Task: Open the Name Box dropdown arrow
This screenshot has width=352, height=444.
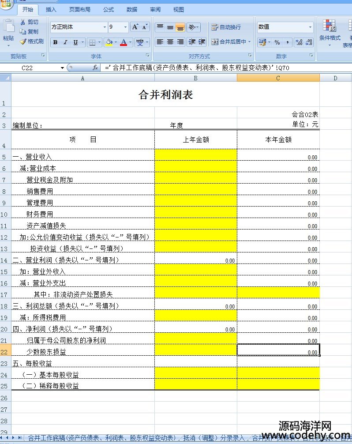Action: pyautogui.click(x=62, y=68)
